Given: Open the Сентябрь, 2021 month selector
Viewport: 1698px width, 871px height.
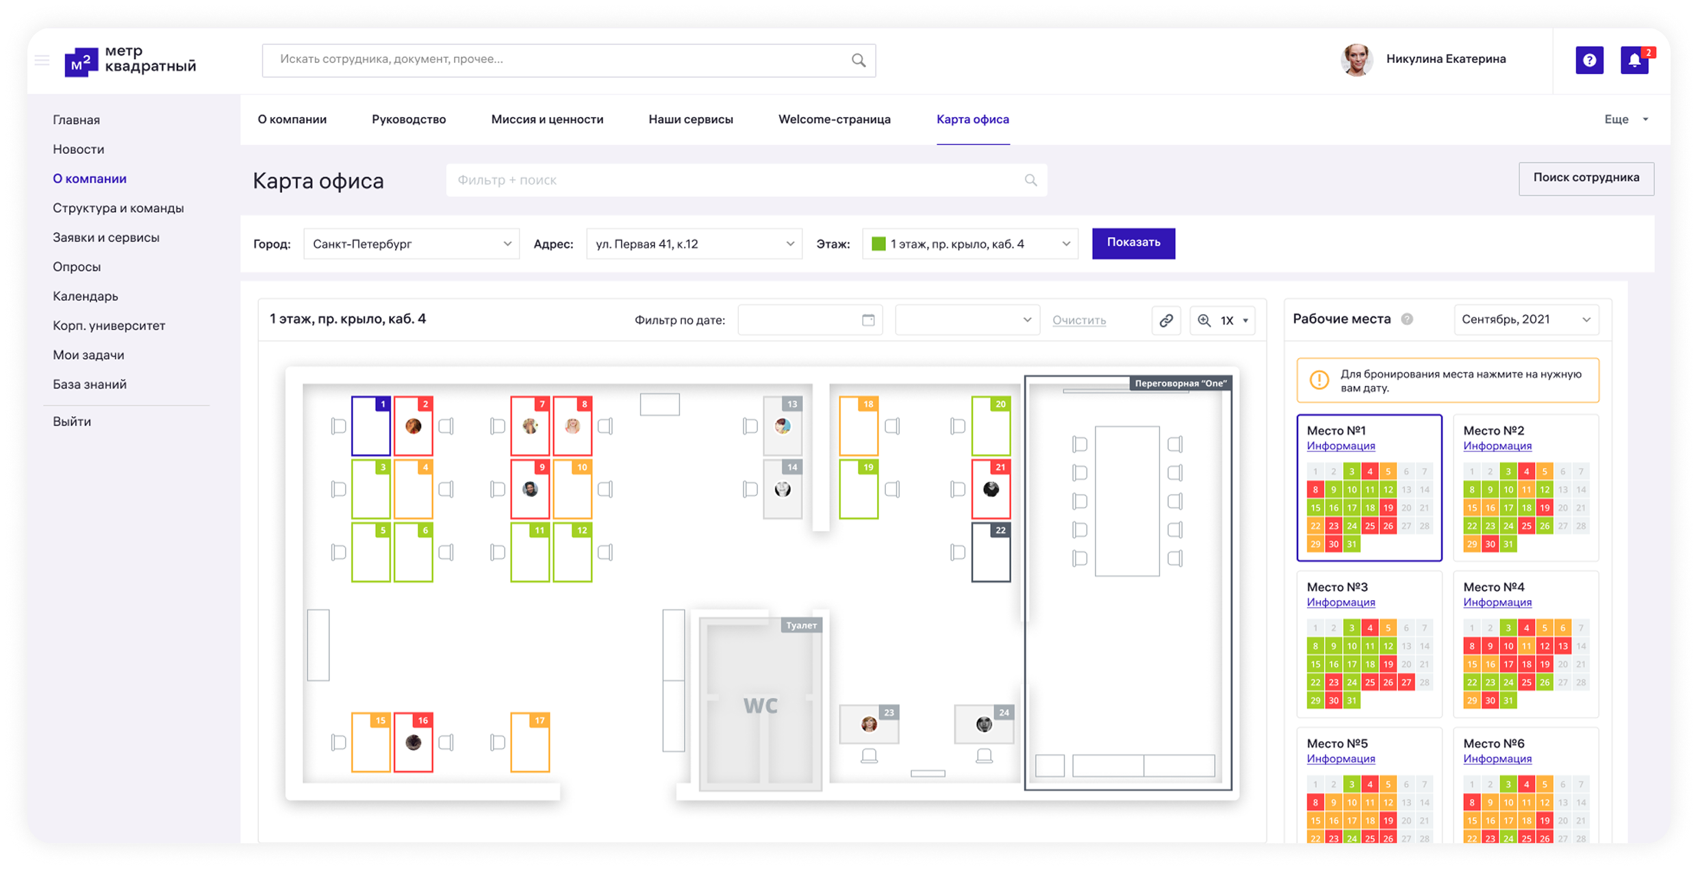Looking at the screenshot, I should pos(1525,320).
